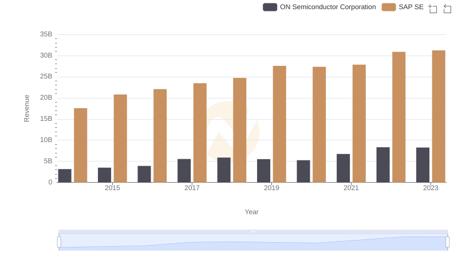Click the ON Semiconductor Corporation legend label
Viewport: 458px width, 264px height.
coord(327,7)
